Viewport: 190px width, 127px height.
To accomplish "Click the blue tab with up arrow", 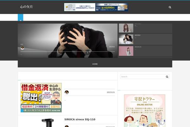I will (x=21, y=17).
